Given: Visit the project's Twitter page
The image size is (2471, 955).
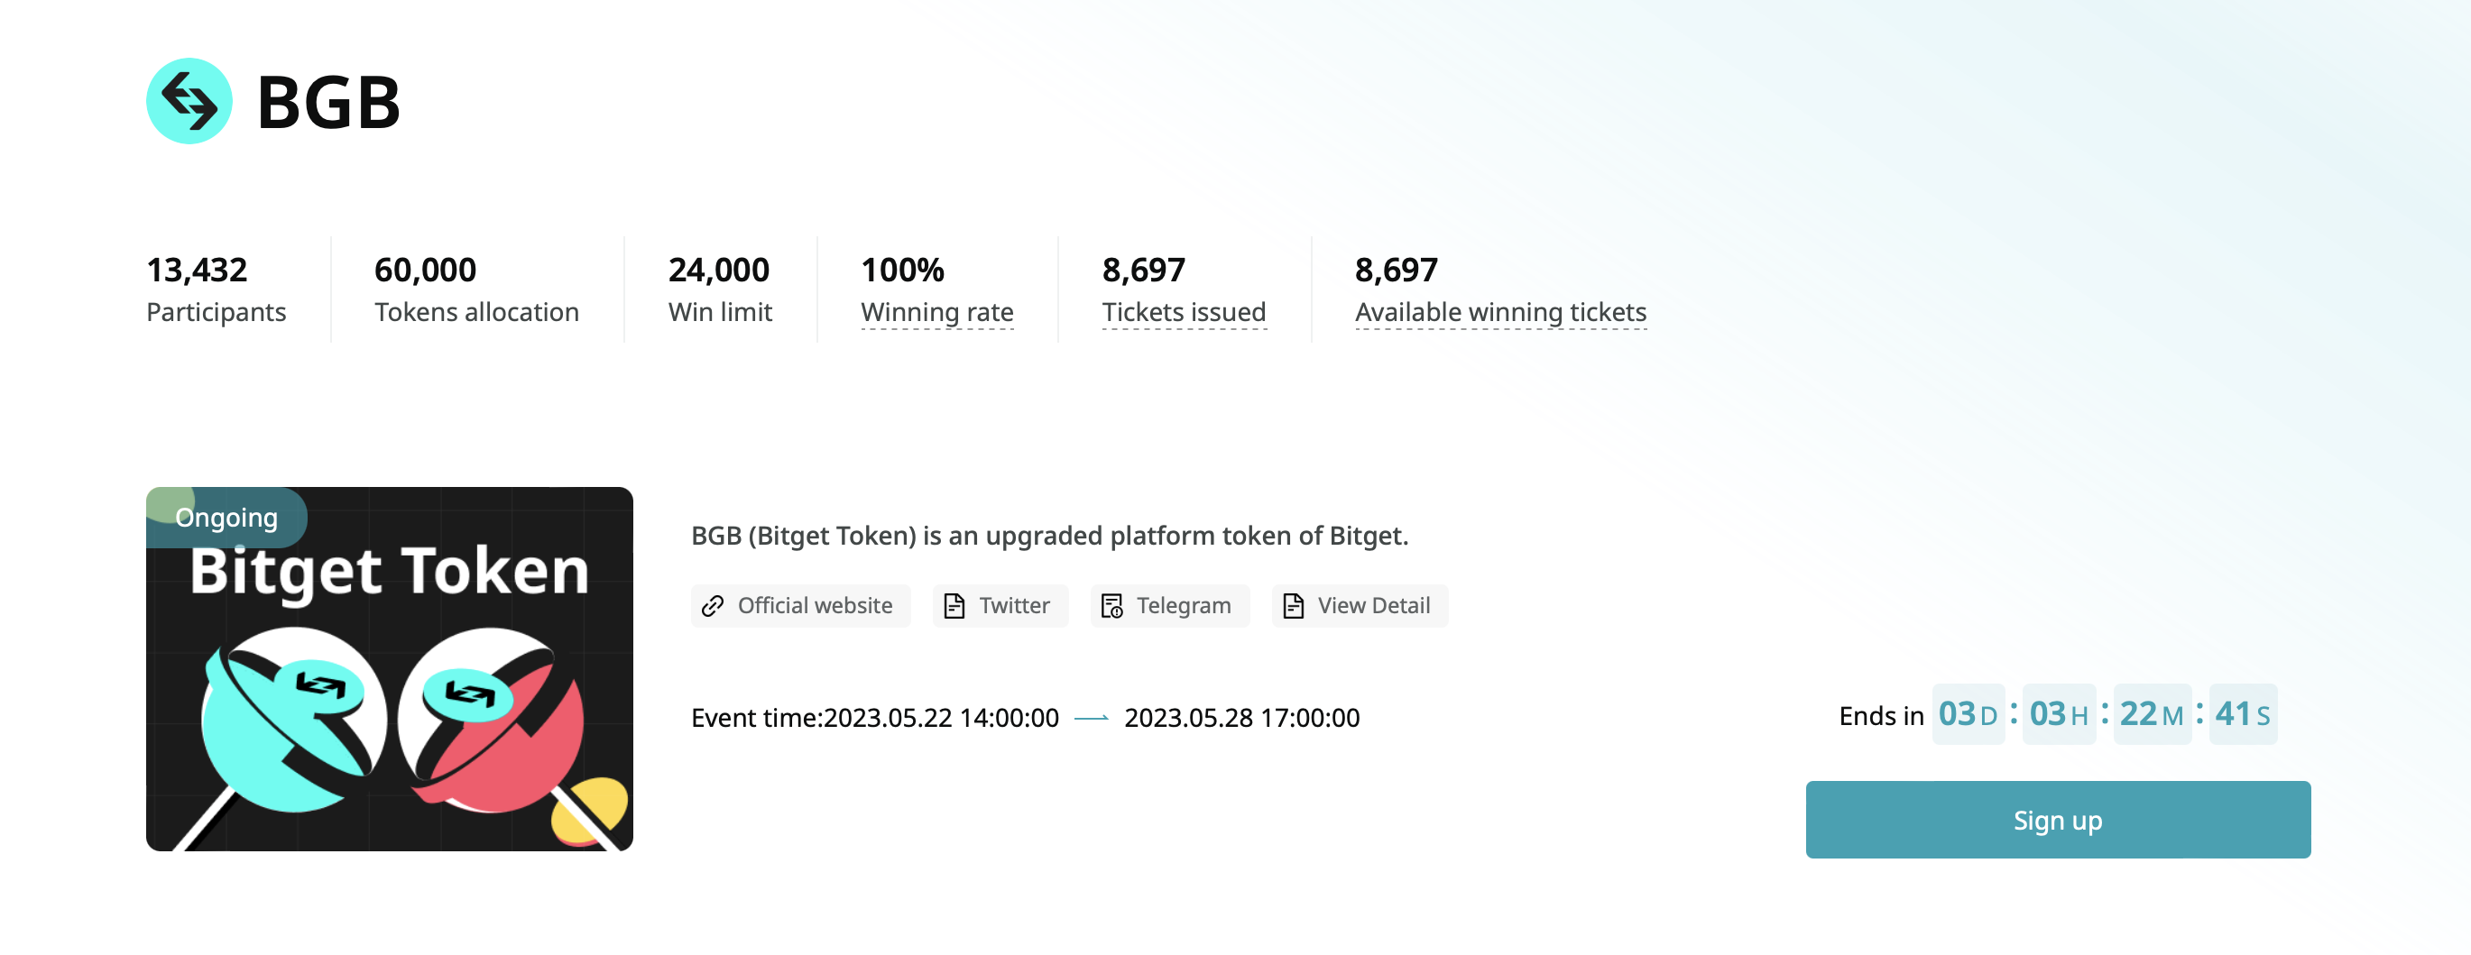Looking at the screenshot, I should tap(1000, 605).
